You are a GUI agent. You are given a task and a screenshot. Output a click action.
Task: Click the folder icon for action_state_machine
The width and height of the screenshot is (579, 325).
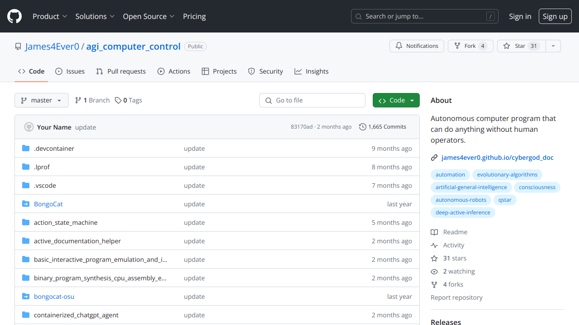pos(26,222)
